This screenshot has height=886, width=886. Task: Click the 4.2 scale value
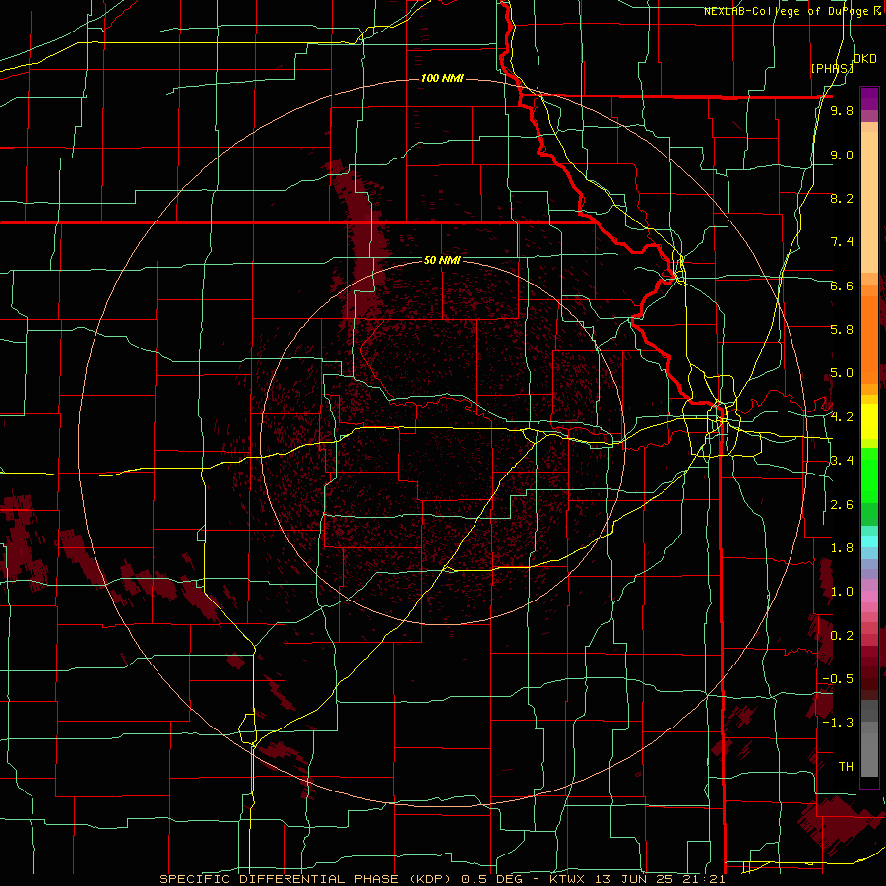pyautogui.click(x=842, y=417)
